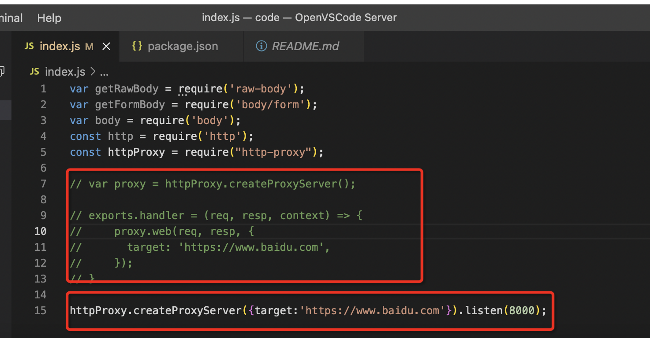
Task: Click 'proxy.web' comment on line 10
Action: 142,231
